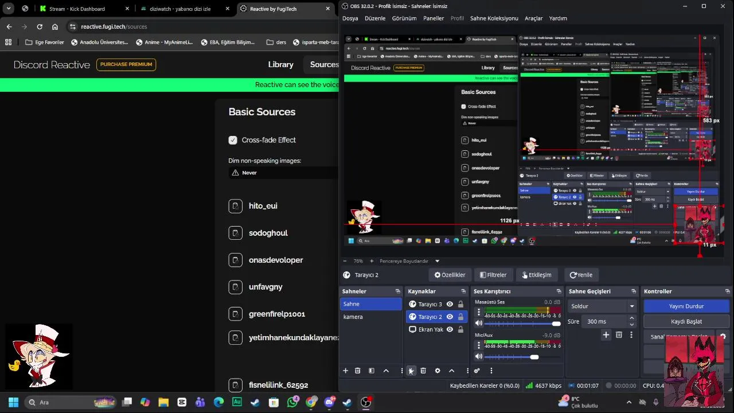Undock the Kaynaklar panel
Screen dimensions: 734x413
(x=464, y=291)
